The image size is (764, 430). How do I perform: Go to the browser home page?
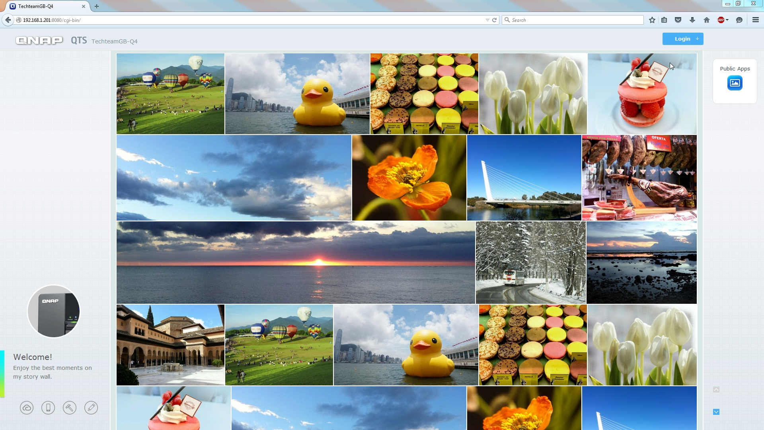coord(707,20)
